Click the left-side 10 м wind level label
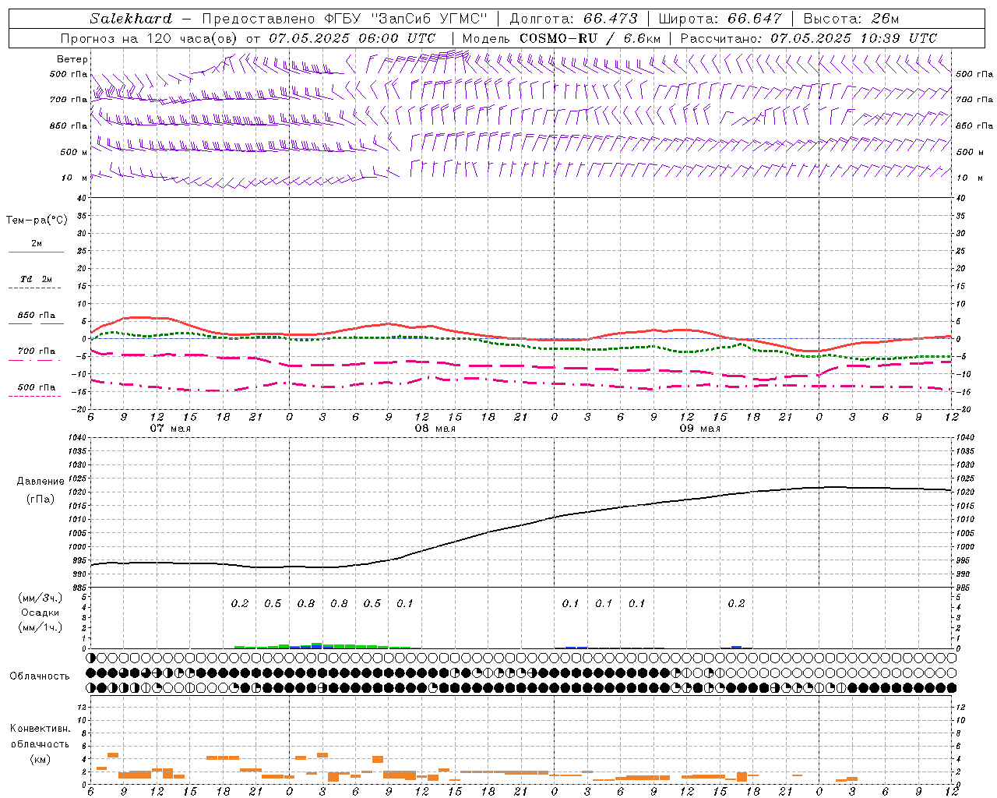Viewport: 997px width, 798px height. click(74, 178)
